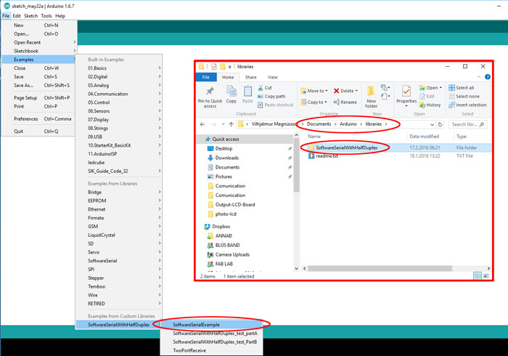Image resolution: width=508 pixels, height=356 pixels.
Task: Click the Paste icon in ribbon
Action: (x=248, y=91)
